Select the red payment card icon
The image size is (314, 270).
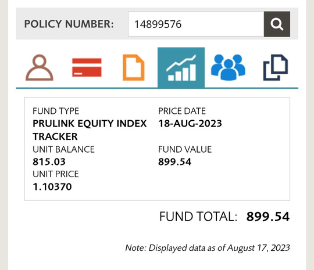pyautogui.click(x=87, y=67)
